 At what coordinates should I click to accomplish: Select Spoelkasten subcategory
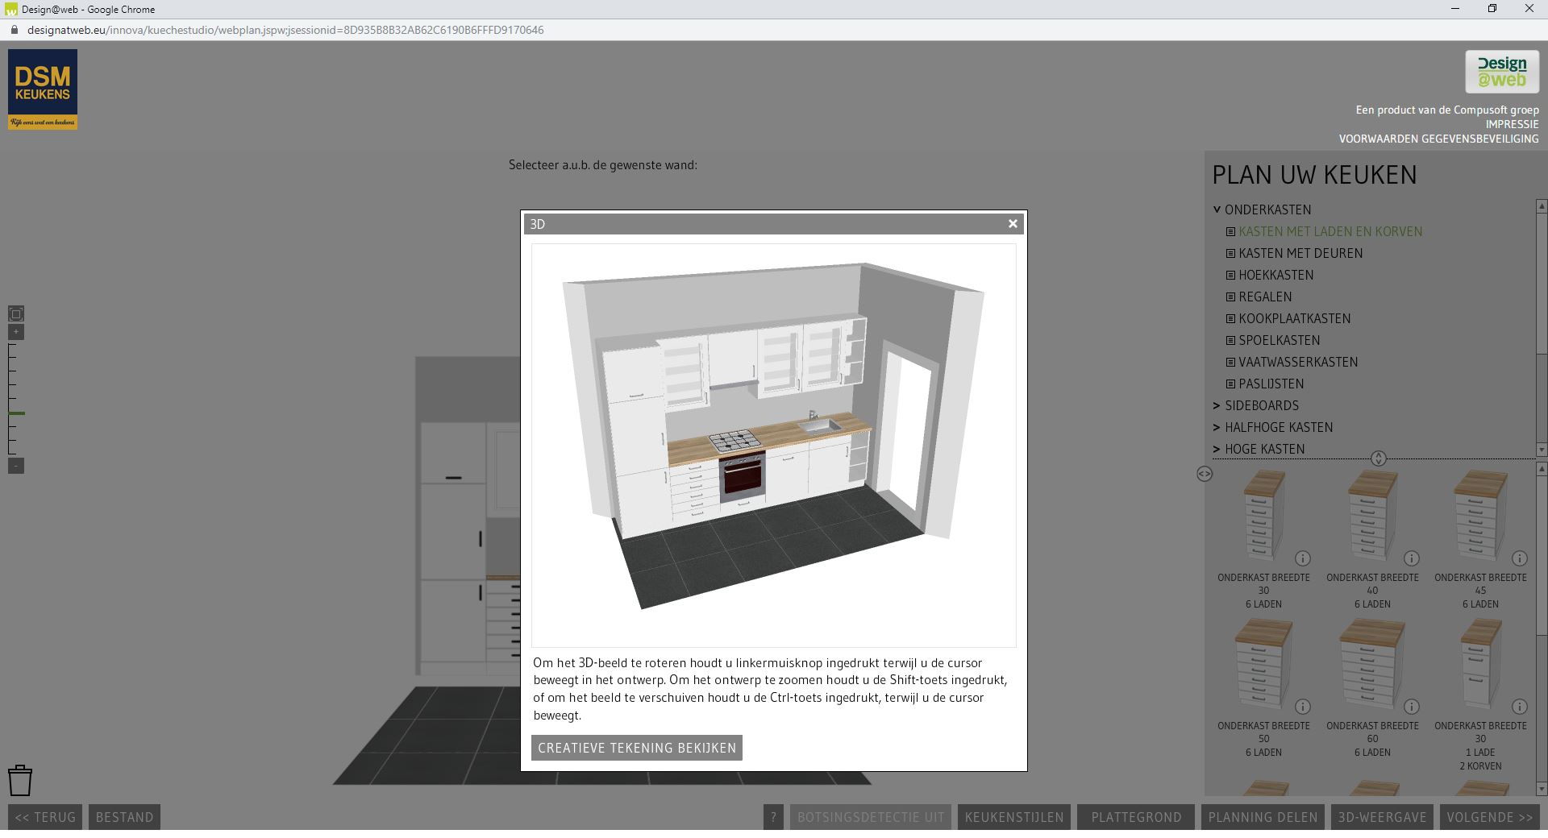[x=1280, y=340]
